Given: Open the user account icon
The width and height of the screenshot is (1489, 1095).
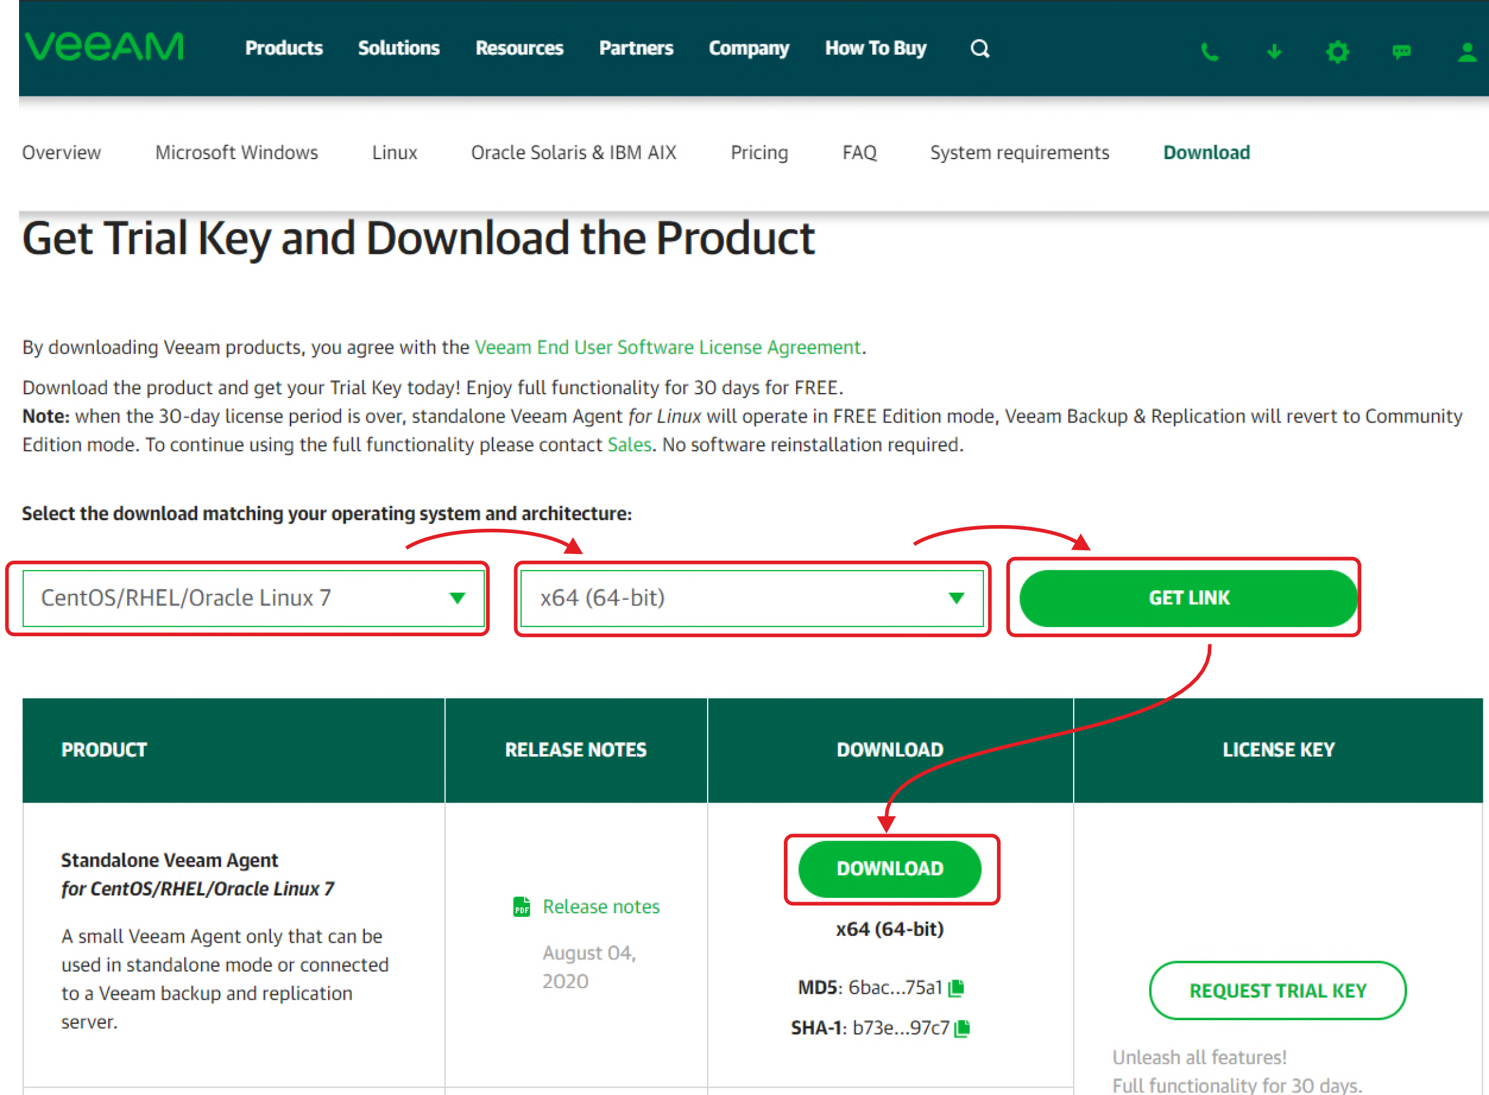Looking at the screenshot, I should (1466, 52).
